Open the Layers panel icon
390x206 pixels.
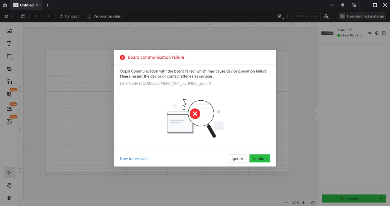(9, 198)
